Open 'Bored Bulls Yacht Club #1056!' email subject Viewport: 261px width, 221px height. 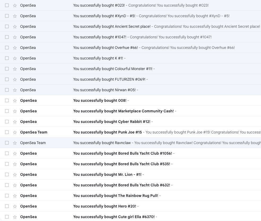pyautogui.click(x=123, y=153)
